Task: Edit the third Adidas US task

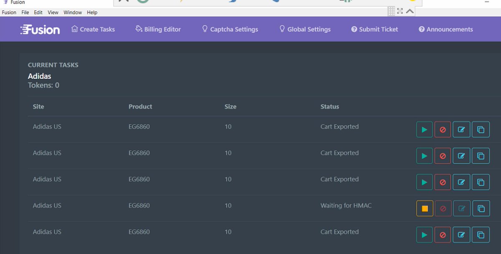Action: (x=461, y=182)
